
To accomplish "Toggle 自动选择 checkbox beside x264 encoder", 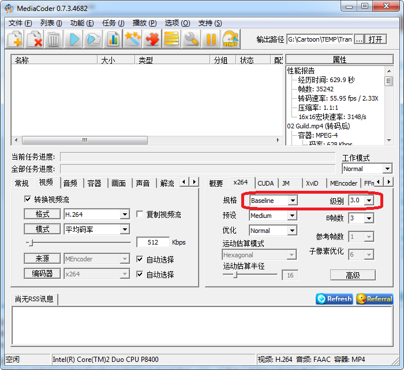I will coord(140,274).
